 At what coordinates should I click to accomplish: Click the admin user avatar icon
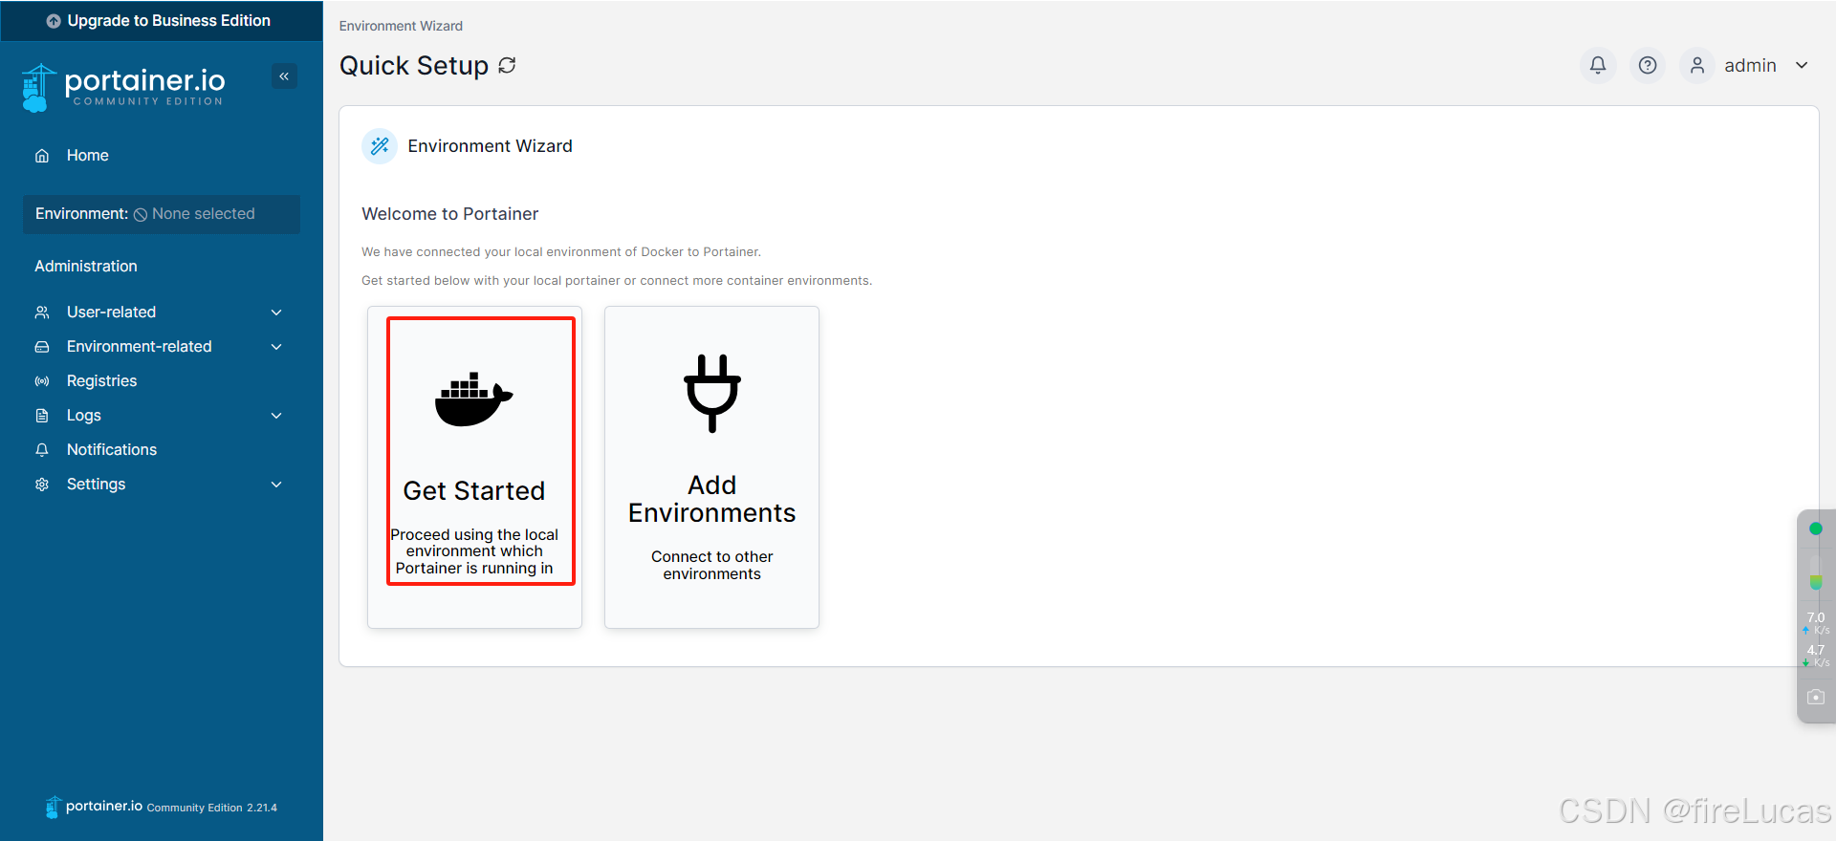[1697, 65]
